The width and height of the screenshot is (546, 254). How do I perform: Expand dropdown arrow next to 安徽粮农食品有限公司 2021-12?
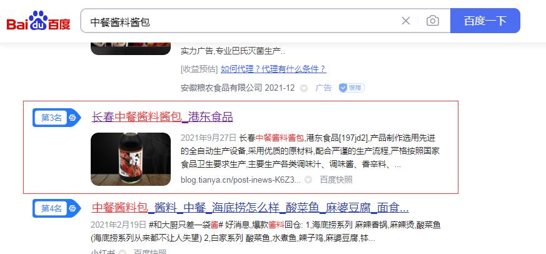pos(303,88)
